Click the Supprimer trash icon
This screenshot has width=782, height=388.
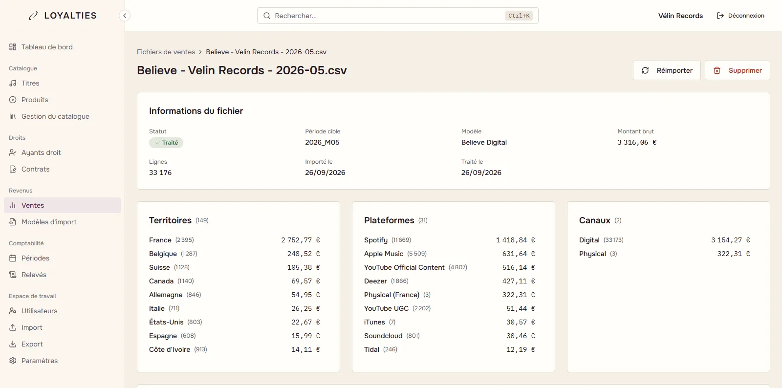point(717,70)
